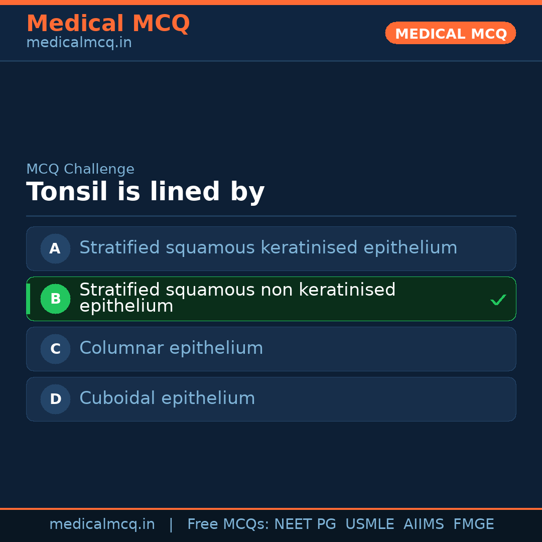This screenshot has width=542, height=542.
Task: Click the green checkmark on option B
Action: (498, 300)
